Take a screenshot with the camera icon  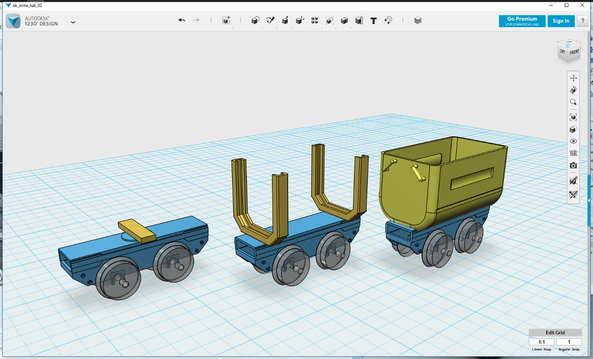coord(574,165)
